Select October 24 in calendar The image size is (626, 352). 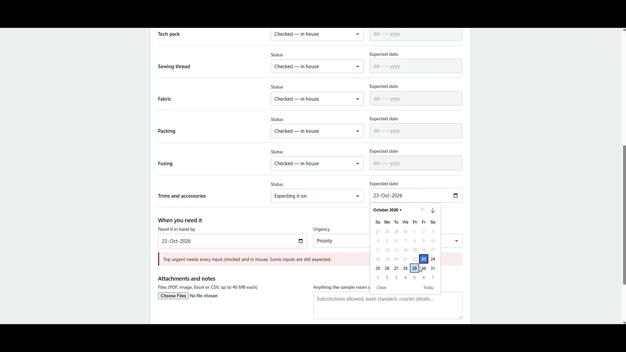pos(433,259)
